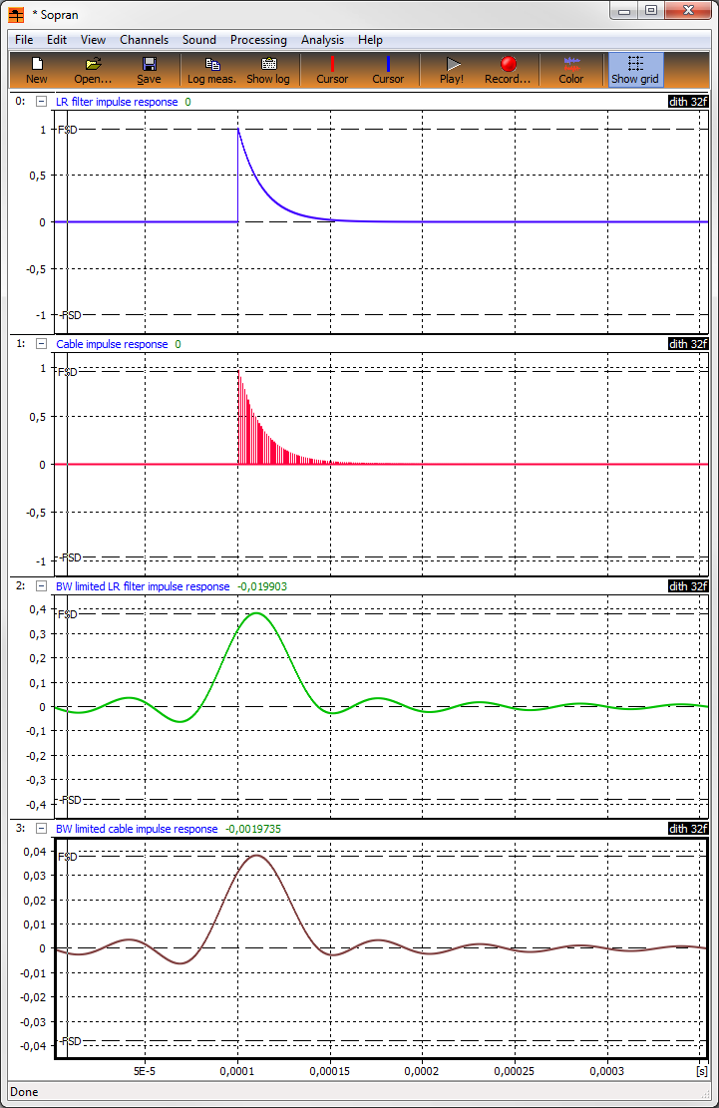
Task: Collapse channel 3 BW limited cable response
Action: tap(41, 829)
